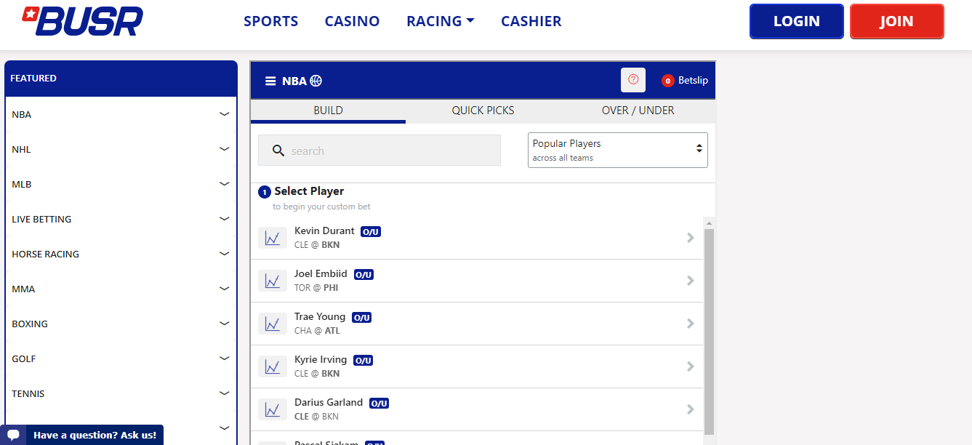
Task: Click into the player search field
Action: point(379,151)
